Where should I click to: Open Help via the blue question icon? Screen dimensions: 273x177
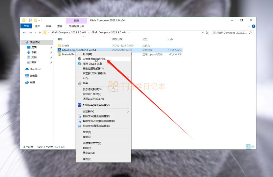[253, 26]
